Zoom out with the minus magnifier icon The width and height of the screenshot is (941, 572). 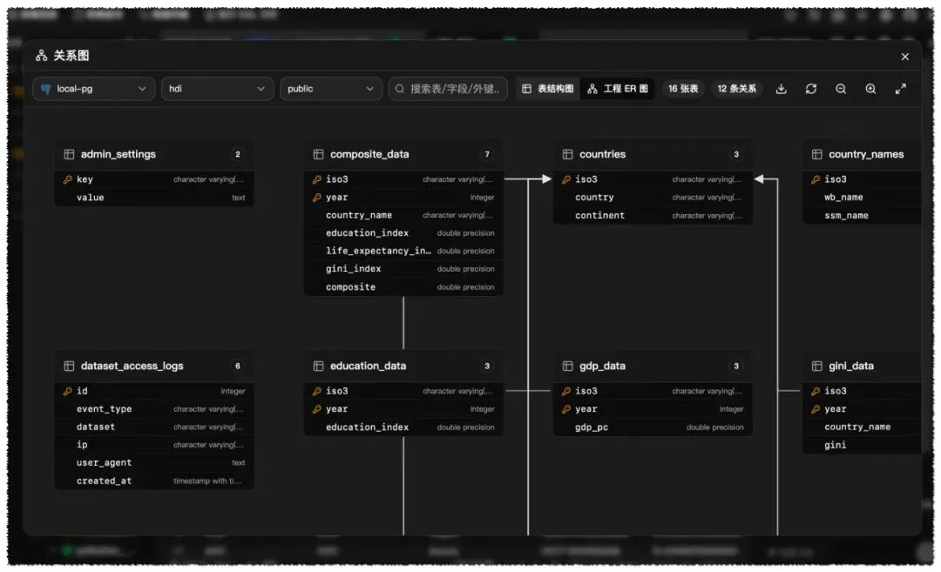point(841,89)
